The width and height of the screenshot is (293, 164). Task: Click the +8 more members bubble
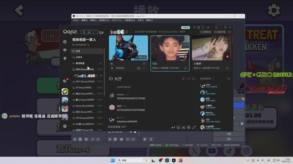tap(126, 32)
